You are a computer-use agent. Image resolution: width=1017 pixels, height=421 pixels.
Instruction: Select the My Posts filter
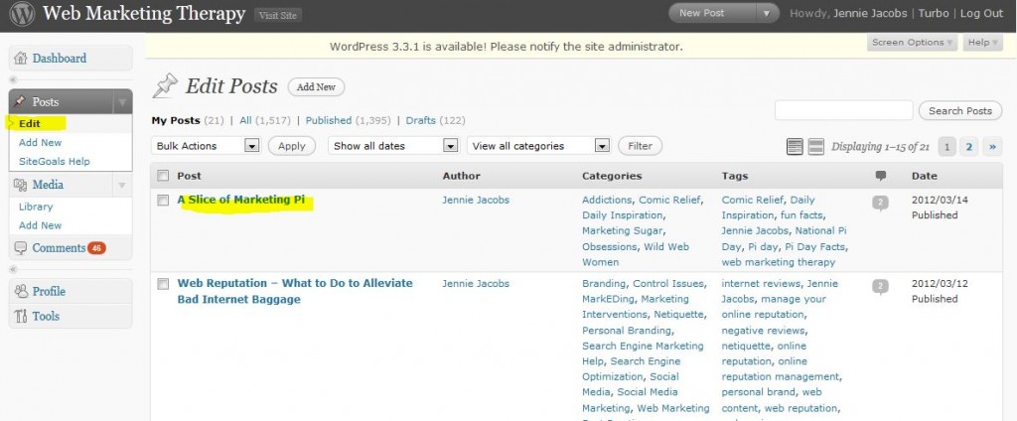[x=176, y=121]
